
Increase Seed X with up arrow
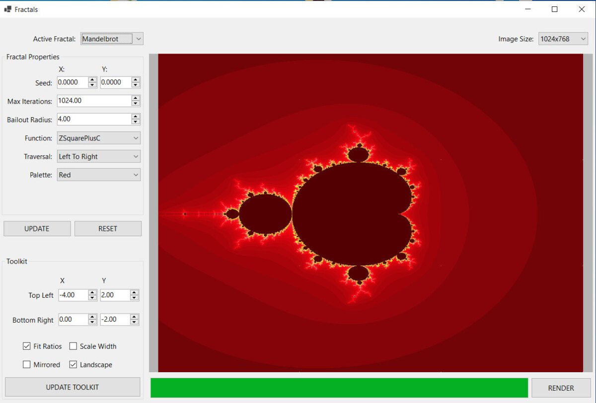tap(92, 80)
